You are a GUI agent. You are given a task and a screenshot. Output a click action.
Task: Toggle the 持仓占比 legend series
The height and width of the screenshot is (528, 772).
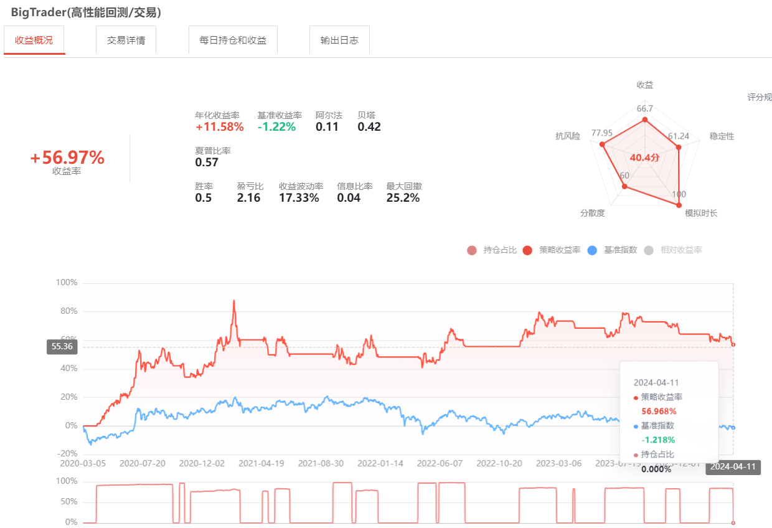coord(492,250)
